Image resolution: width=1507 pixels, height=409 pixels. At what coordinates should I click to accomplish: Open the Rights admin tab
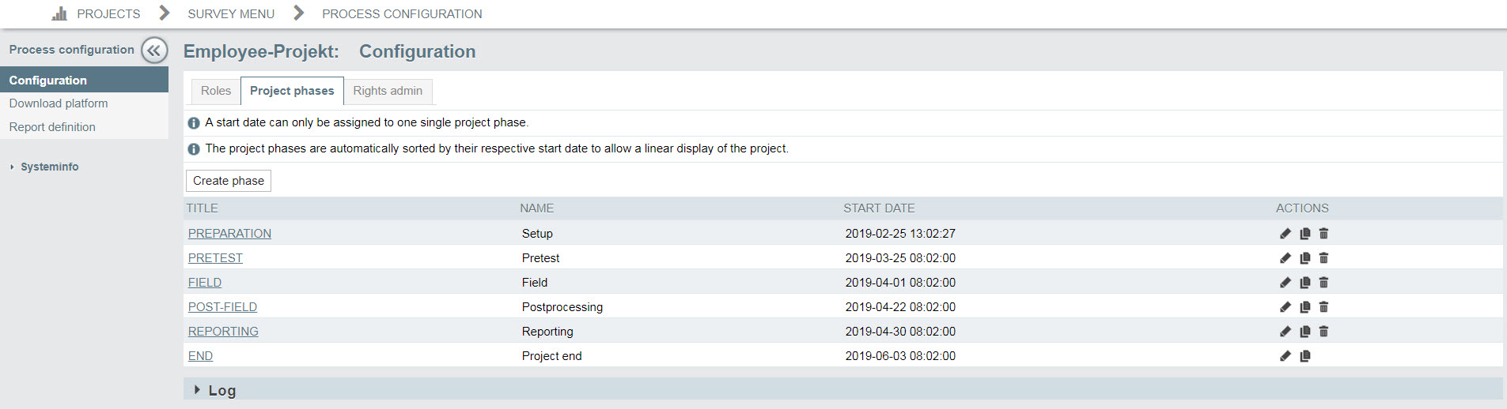tap(388, 91)
